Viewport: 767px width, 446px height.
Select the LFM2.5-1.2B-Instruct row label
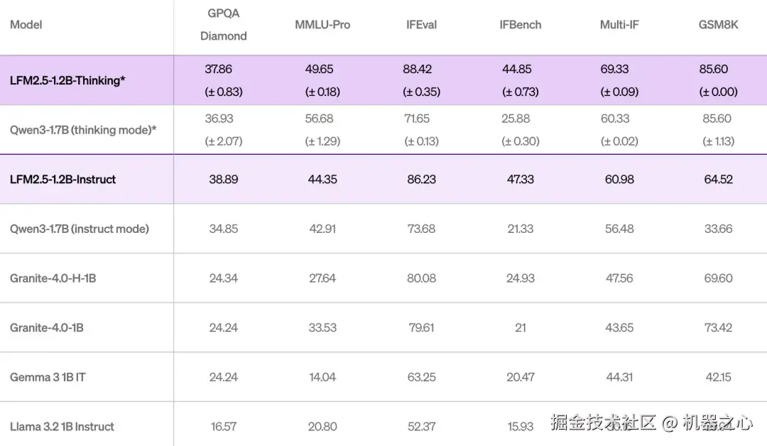coord(62,180)
